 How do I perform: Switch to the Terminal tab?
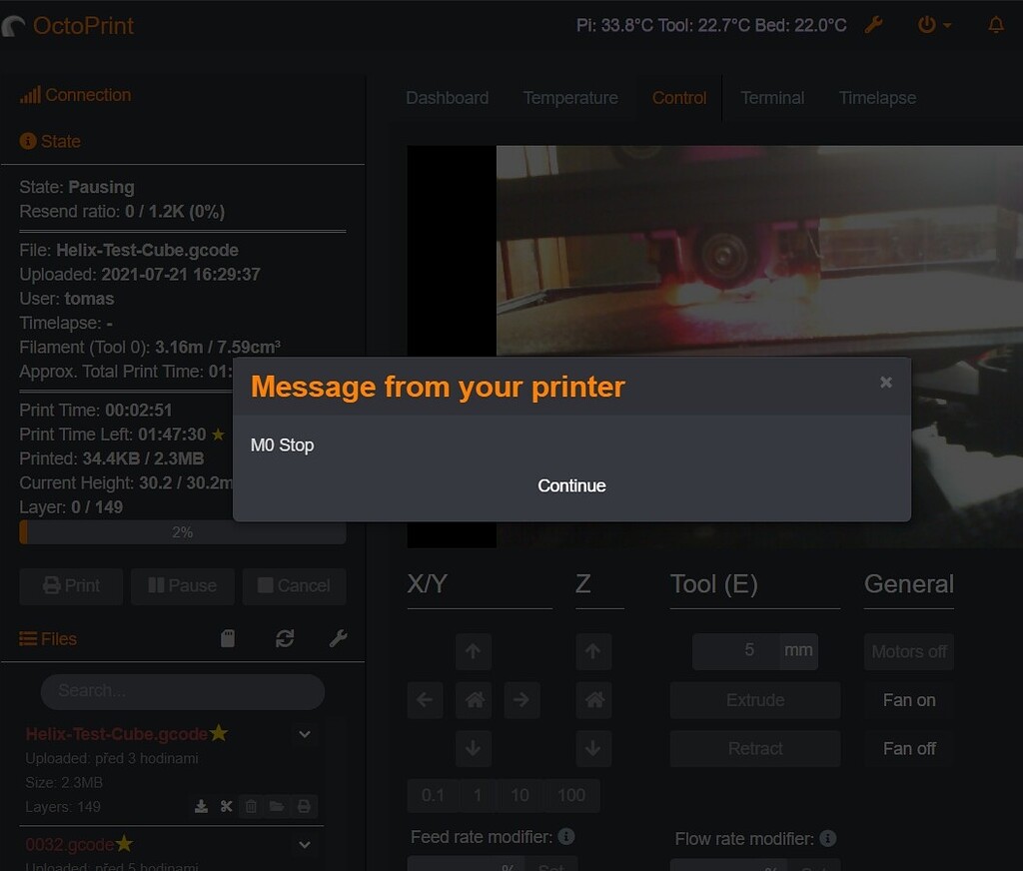tap(771, 97)
